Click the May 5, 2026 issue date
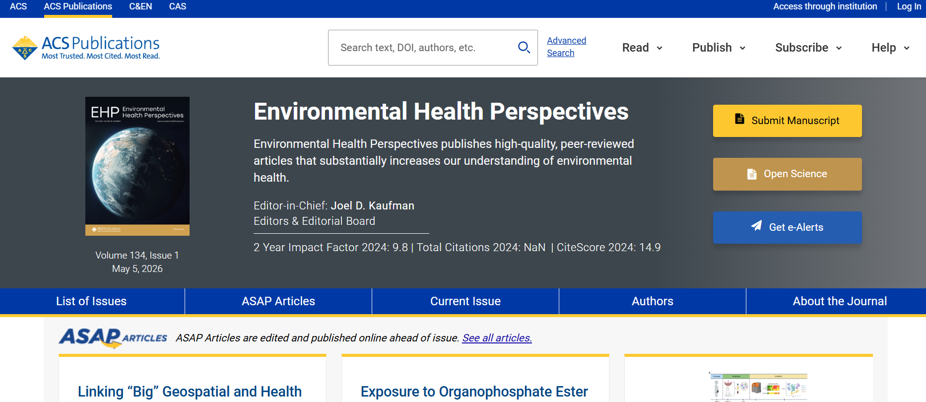Image resolution: width=926 pixels, height=402 pixels. 137,268
